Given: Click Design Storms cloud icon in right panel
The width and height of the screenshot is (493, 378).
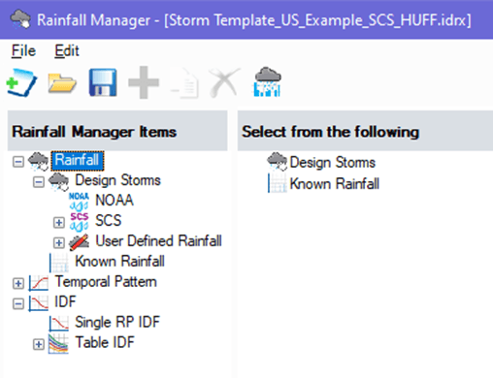Looking at the screenshot, I should click(x=277, y=161).
